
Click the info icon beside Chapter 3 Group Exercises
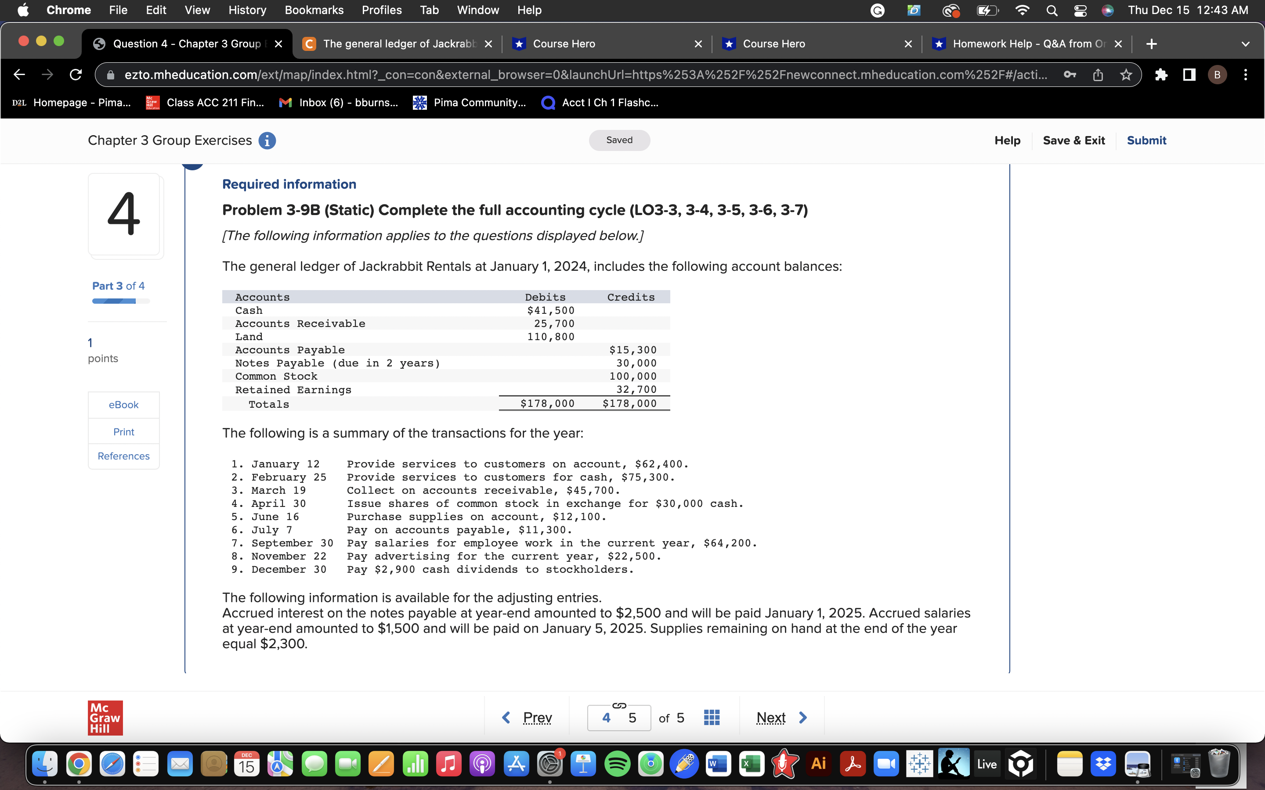(267, 140)
